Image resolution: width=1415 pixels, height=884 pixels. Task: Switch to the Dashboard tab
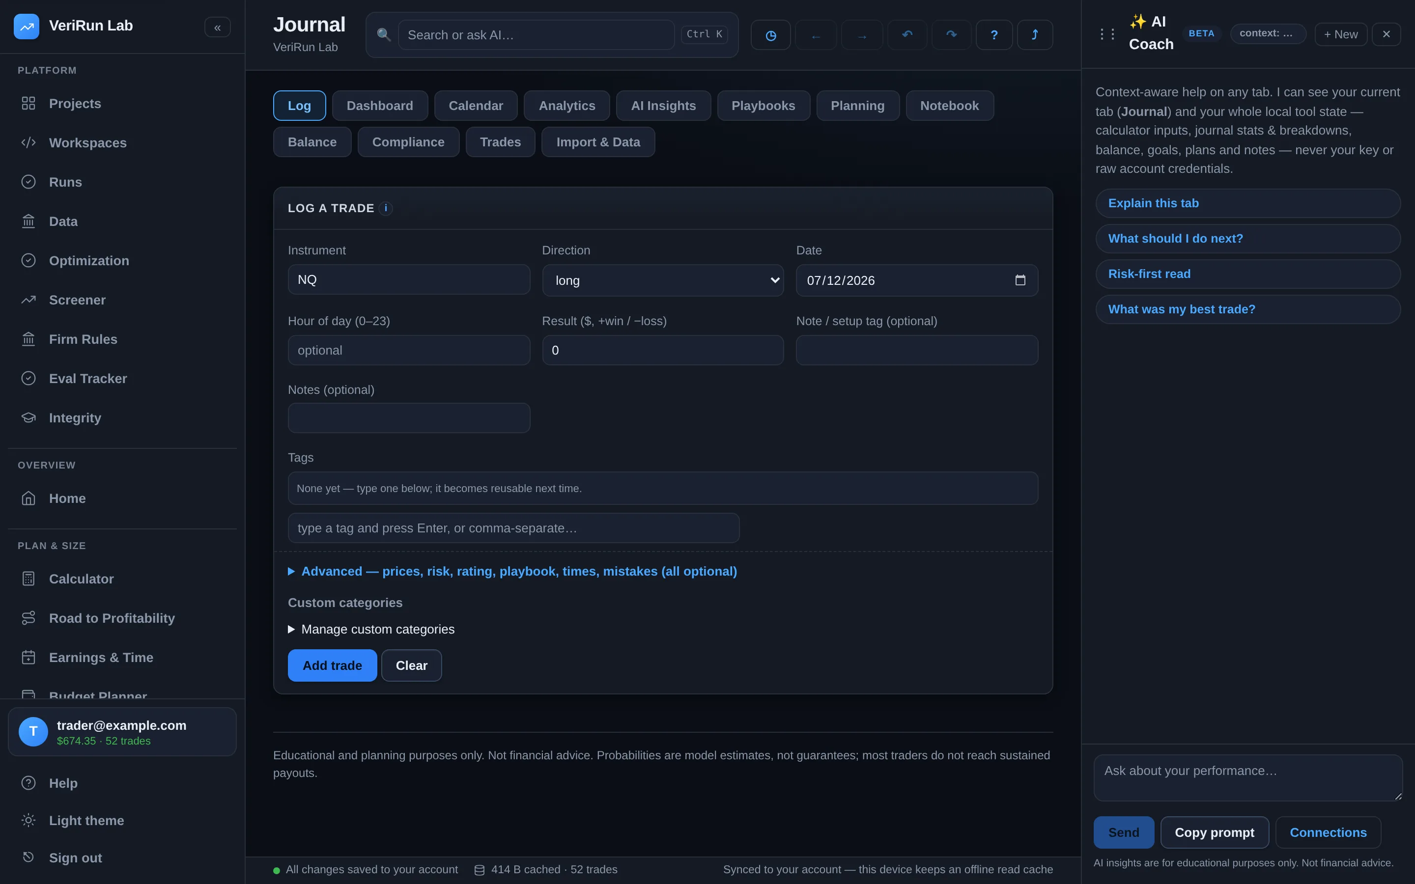pyautogui.click(x=380, y=106)
